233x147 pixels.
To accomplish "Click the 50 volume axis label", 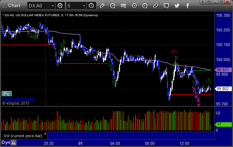I will point(218,113).
